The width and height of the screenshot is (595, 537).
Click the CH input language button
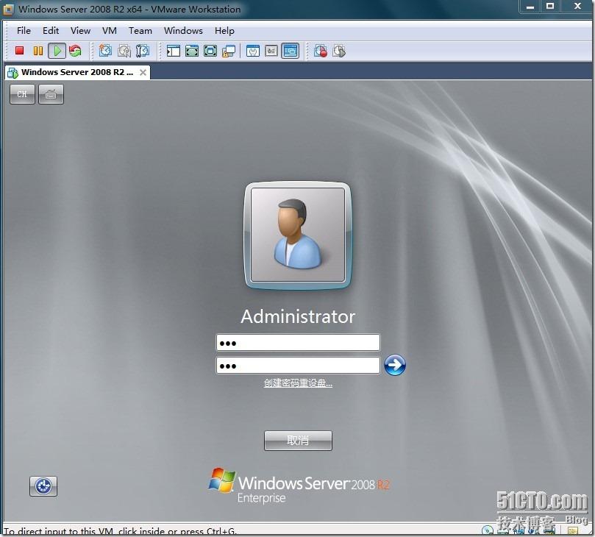pos(22,94)
